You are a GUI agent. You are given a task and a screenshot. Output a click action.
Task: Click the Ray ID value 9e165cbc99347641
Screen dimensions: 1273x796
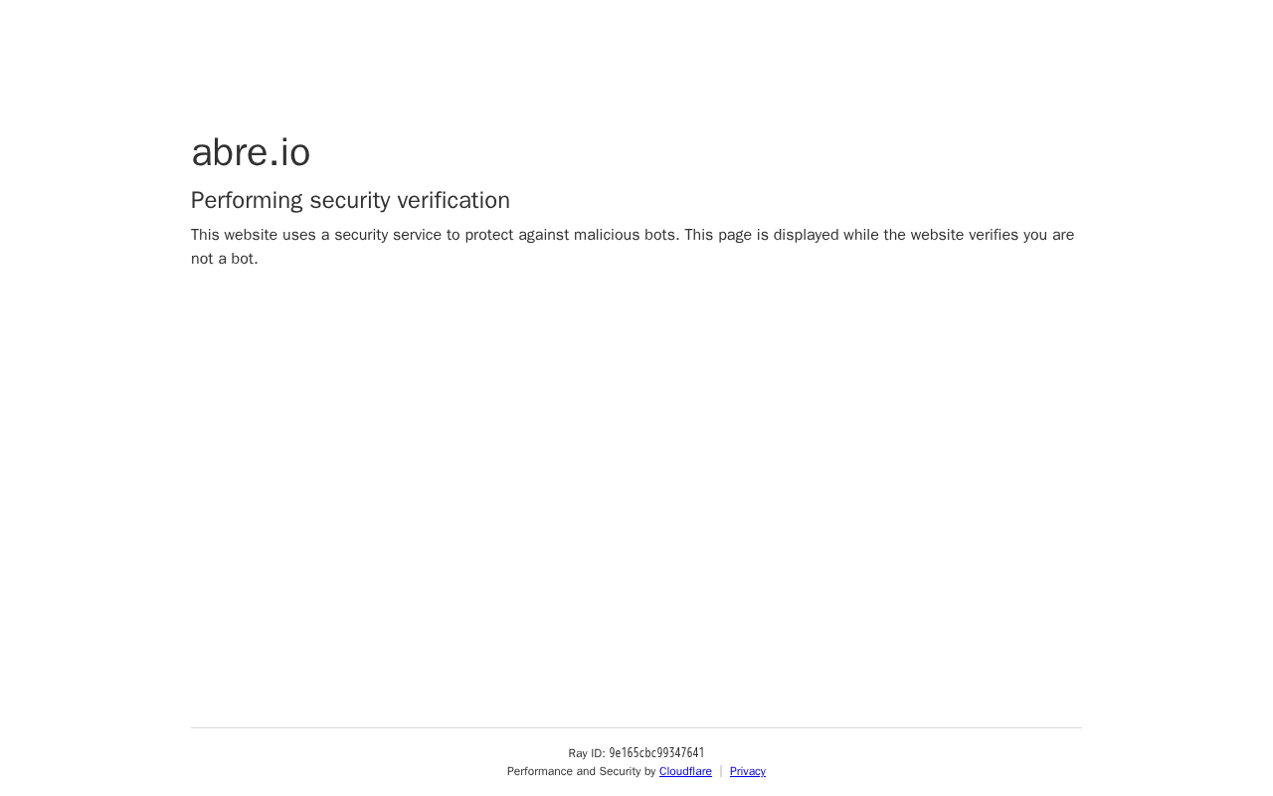(x=656, y=753)
